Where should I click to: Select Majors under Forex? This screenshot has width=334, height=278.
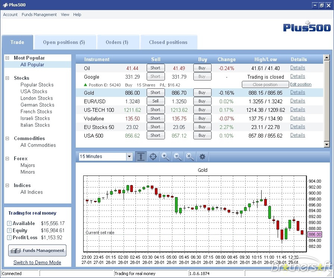click(x=28, y=165)
